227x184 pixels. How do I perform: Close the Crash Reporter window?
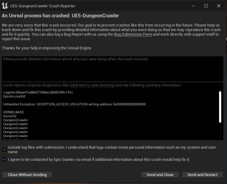tap(219, 6)
